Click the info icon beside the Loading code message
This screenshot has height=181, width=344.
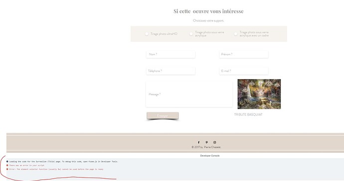tap(7, 162)
